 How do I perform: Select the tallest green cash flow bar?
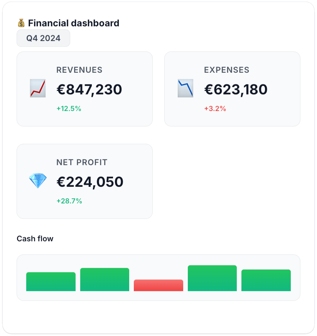click(212, 278)
